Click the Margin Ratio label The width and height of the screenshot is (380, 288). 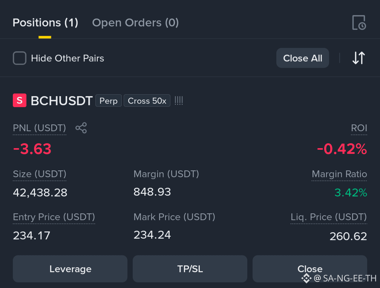(339, 174)
